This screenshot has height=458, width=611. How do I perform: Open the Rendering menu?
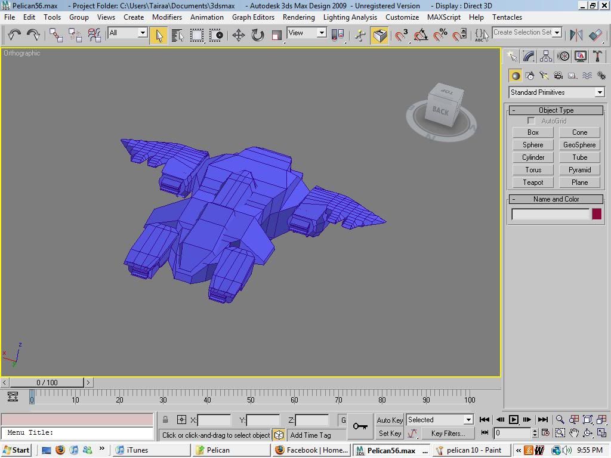click(299, 17)
